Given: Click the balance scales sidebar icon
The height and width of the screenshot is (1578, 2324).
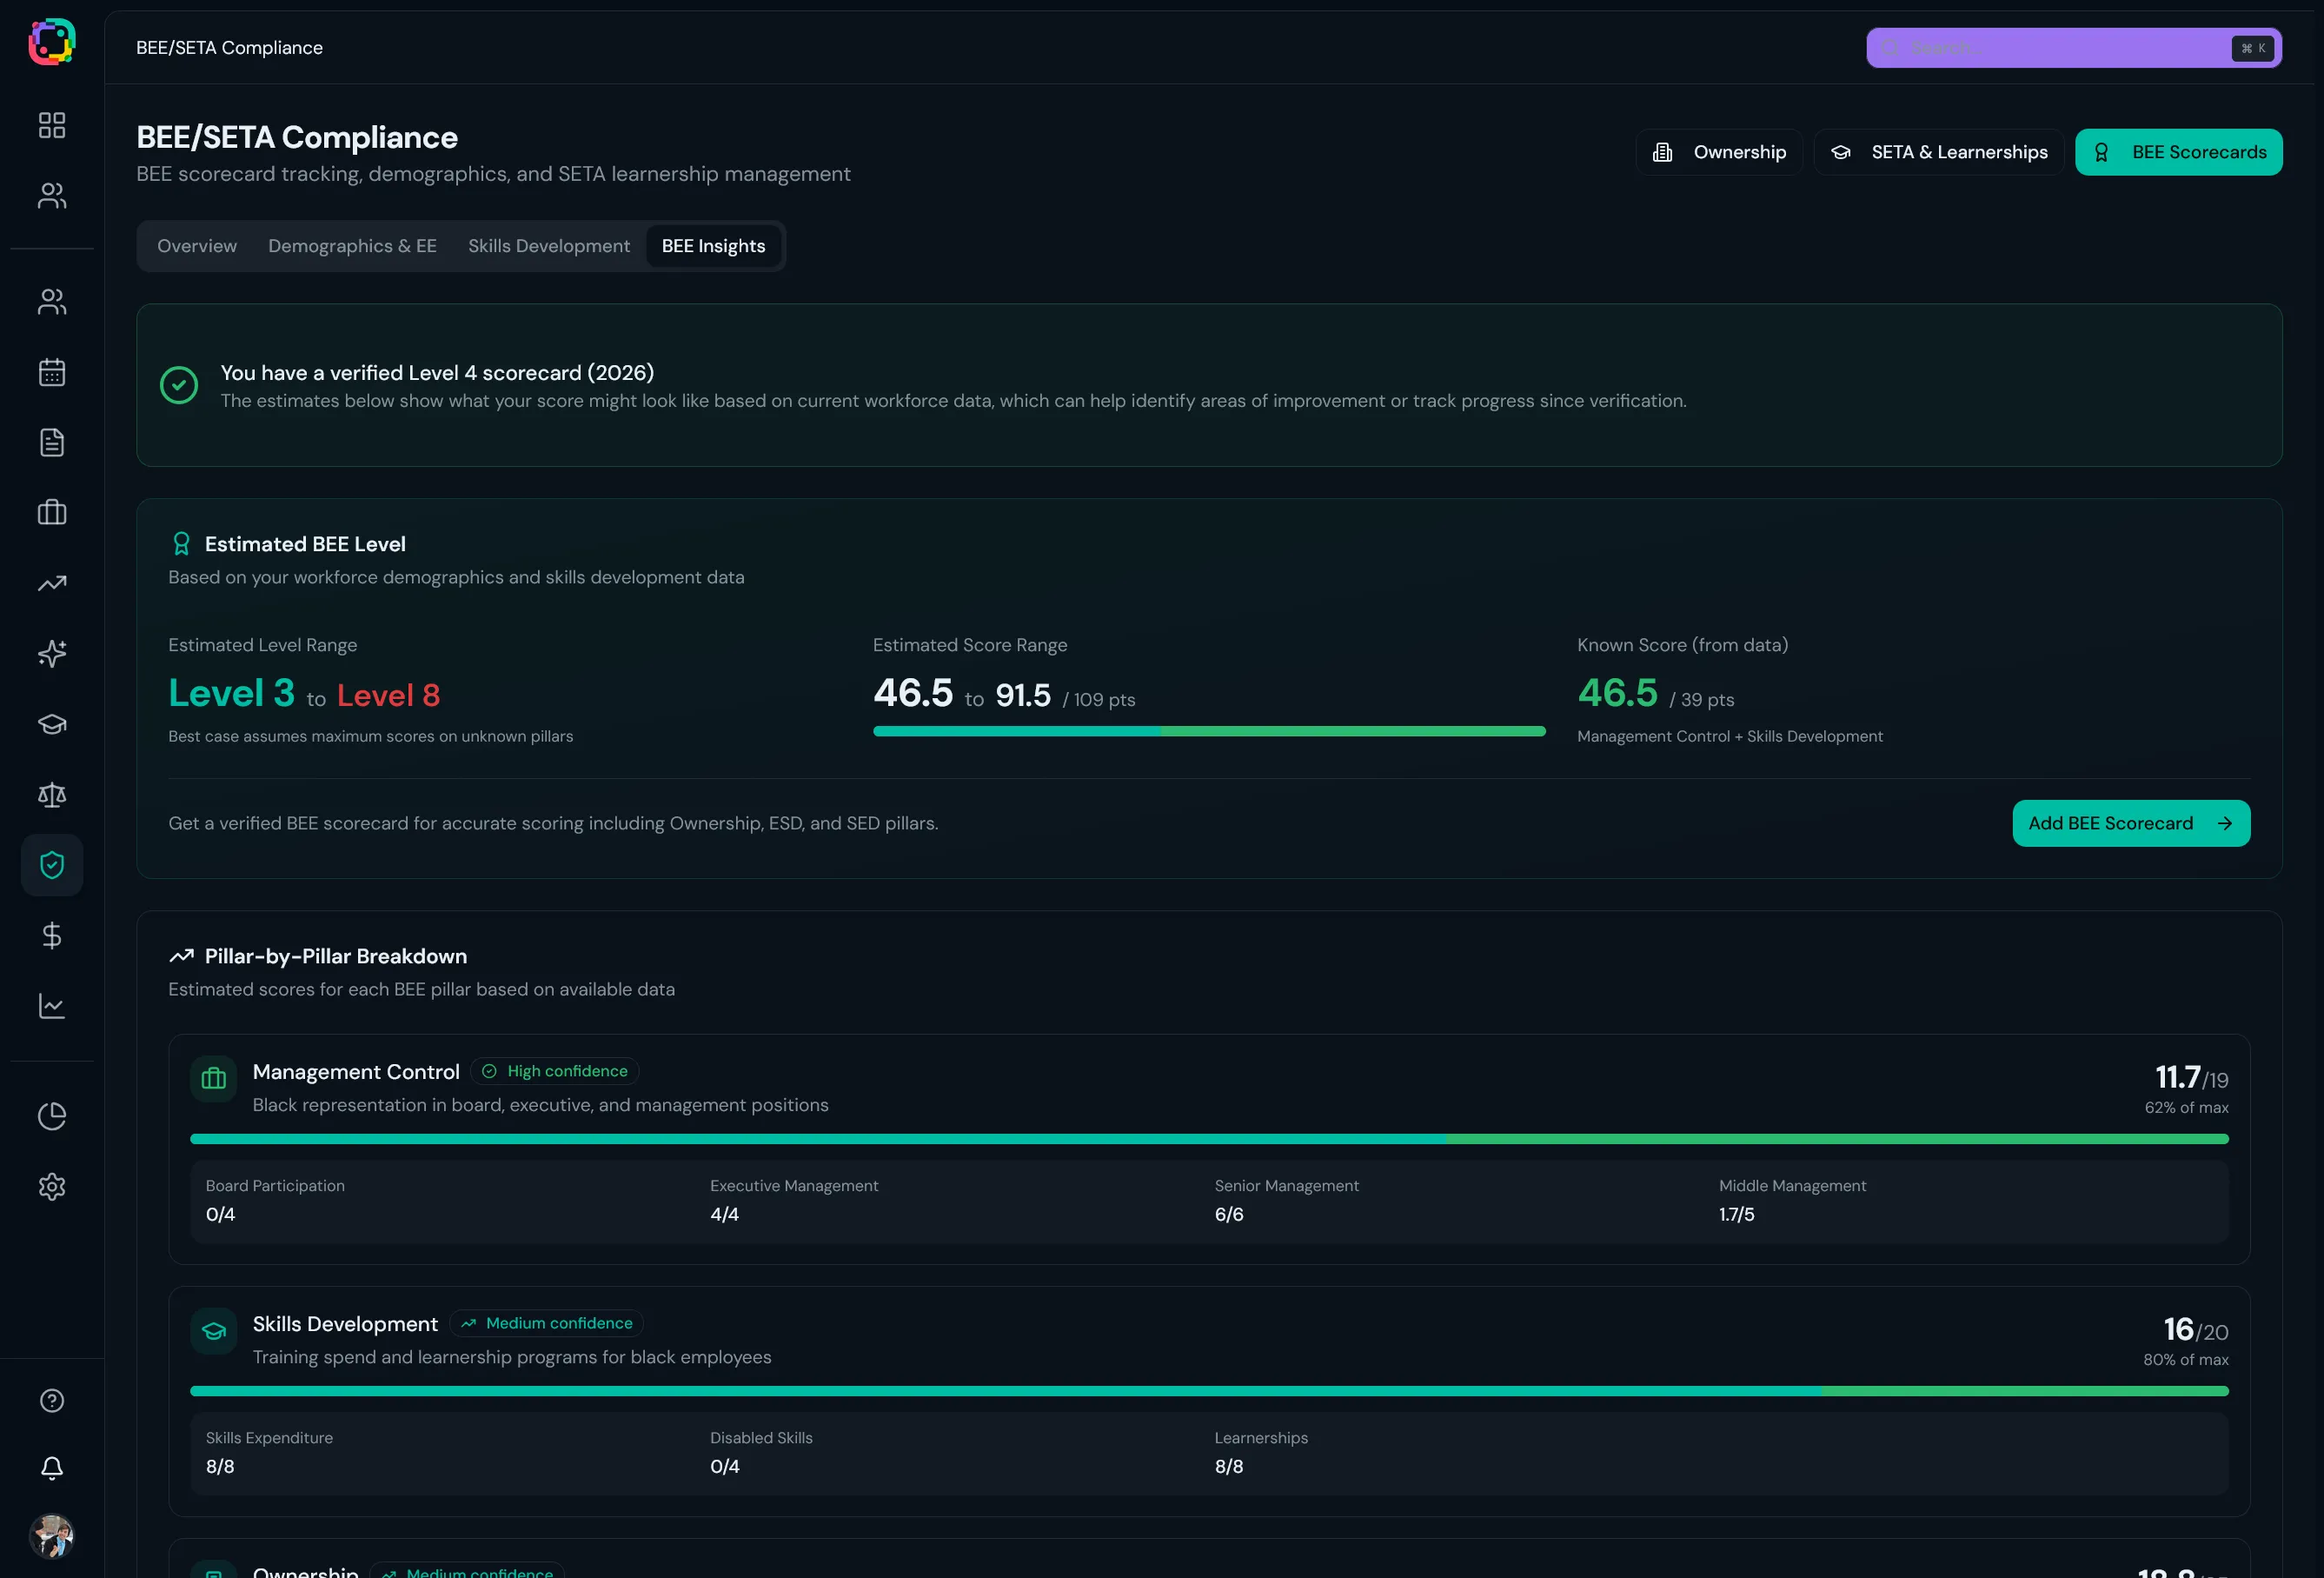Looking at the screenshot, I should pos(52,795).
